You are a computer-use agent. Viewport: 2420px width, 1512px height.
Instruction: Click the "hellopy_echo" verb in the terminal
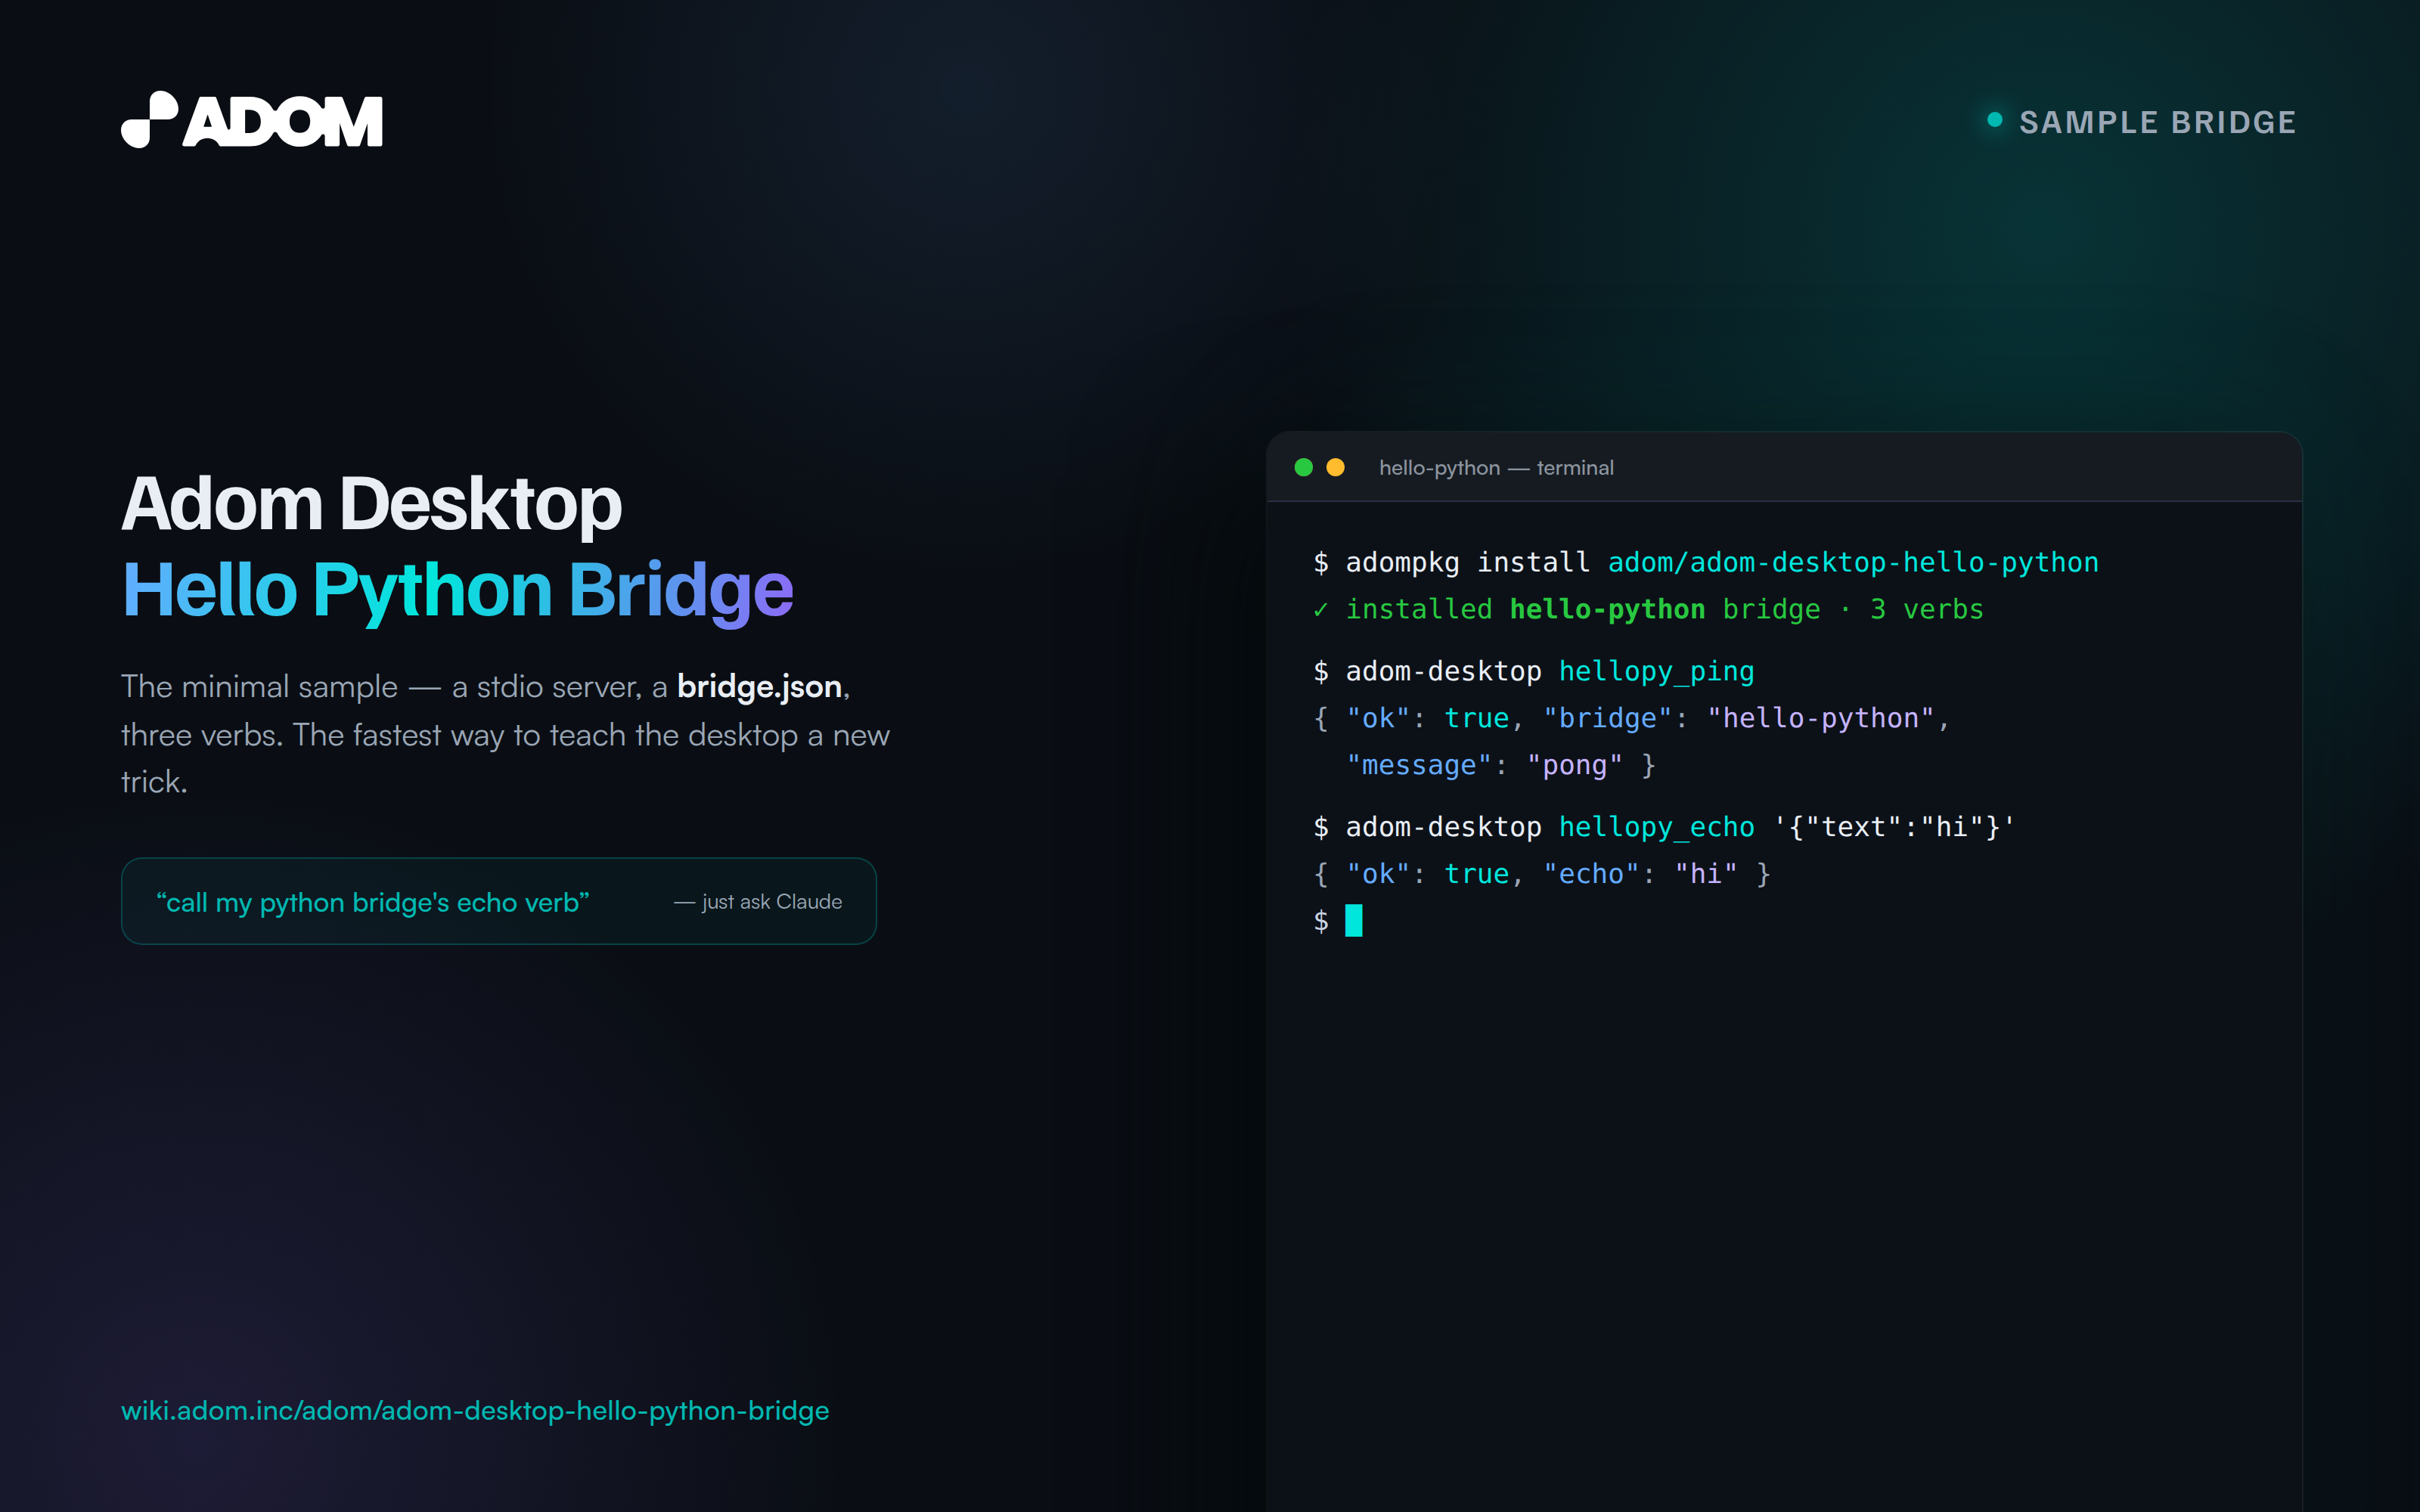tap(1656, 827)
